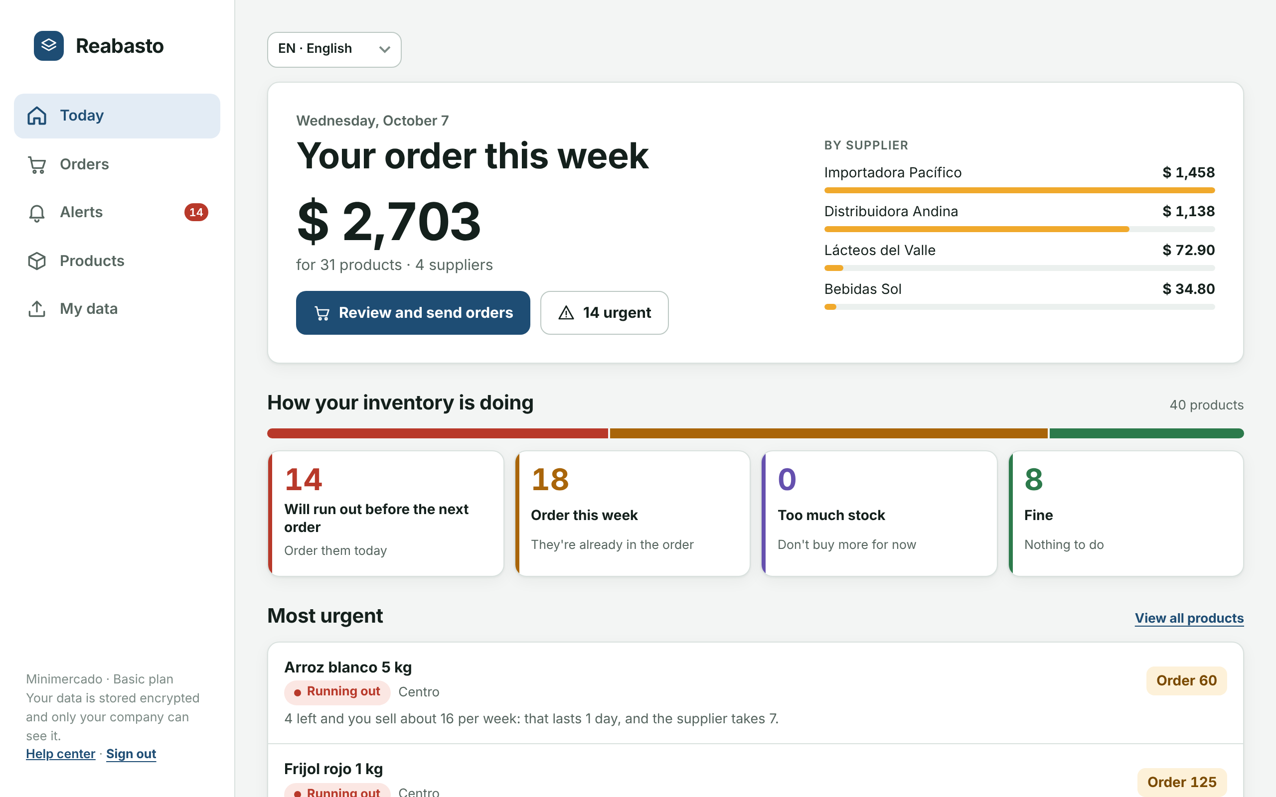Click the bell icon beside Alerts
The width and height of the screenshot is (1276, 797).
(37, 212)
